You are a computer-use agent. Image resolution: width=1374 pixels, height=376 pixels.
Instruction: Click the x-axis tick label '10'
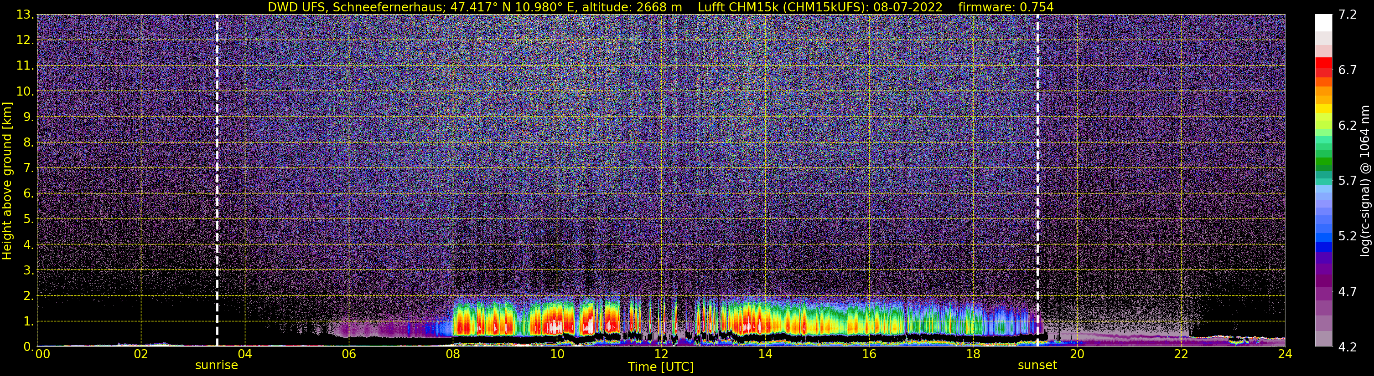click(x=557, y=354)
